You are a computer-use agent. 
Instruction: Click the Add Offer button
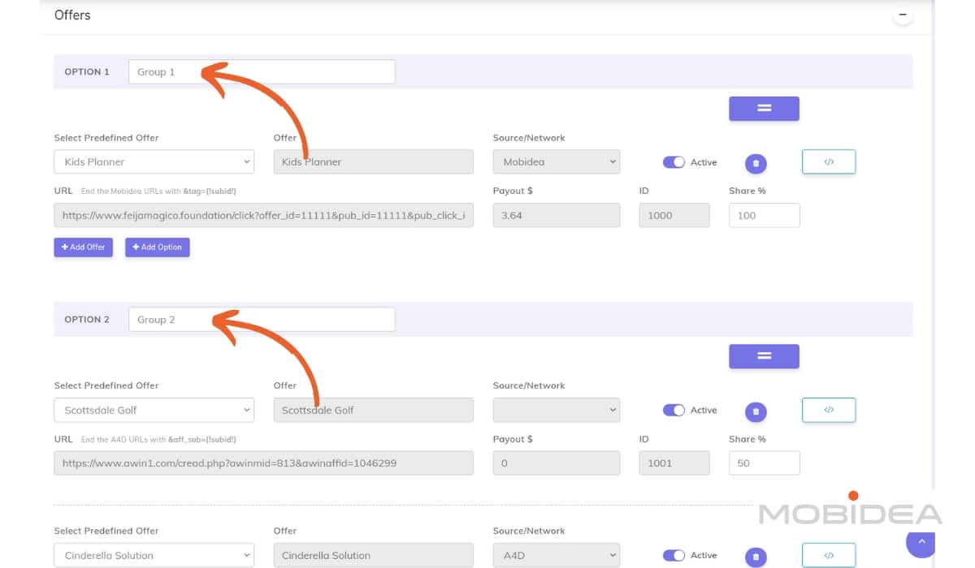click(x=84, y=247)
